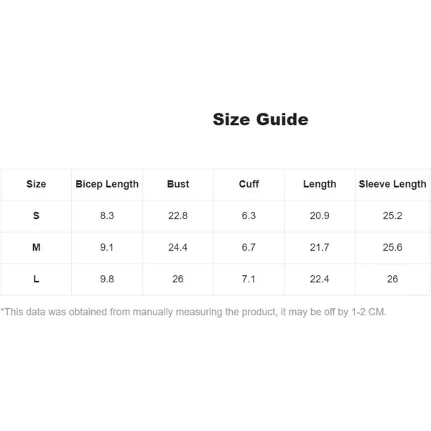431x431 pixels.
Task: Select the M size row label
Action: [x=37, y=247]
